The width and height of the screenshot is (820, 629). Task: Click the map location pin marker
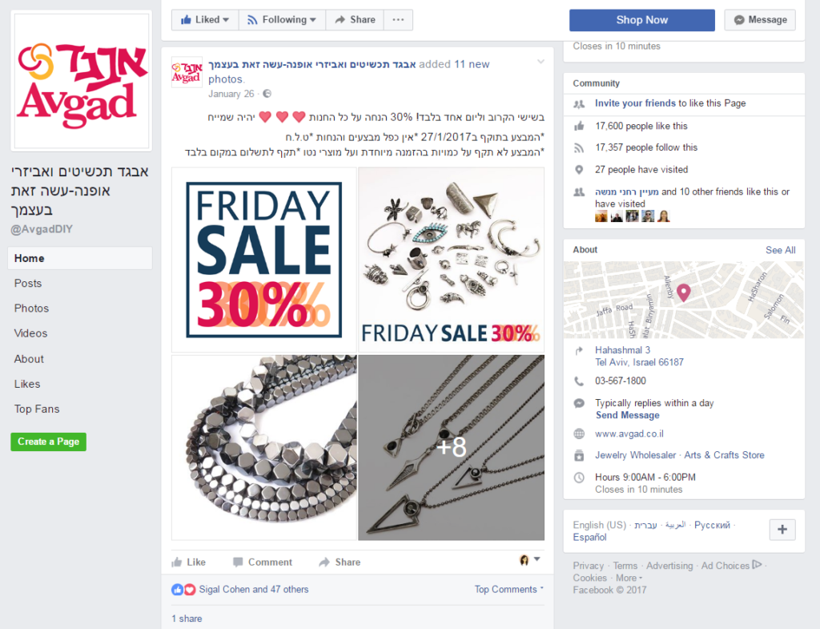coord(684,292)
